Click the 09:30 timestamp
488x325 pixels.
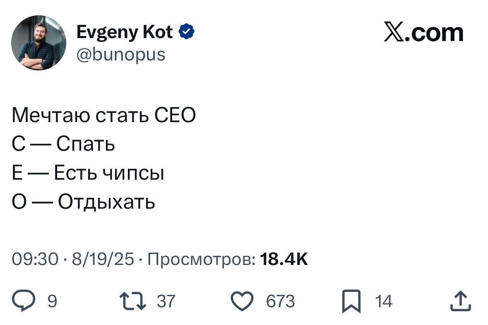35,259
